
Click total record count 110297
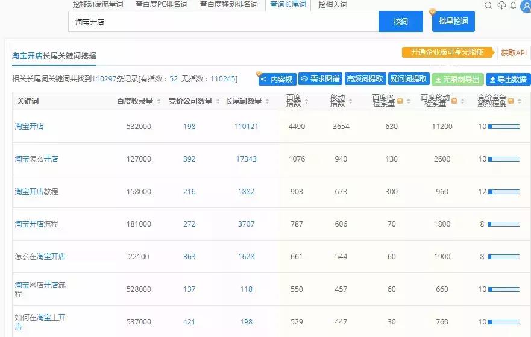pyautogui.click(x=104, y=79)
